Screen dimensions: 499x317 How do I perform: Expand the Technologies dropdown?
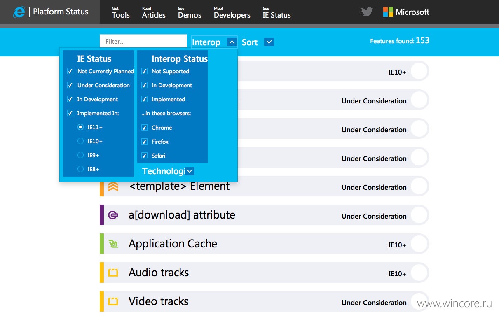coord(189,171)
